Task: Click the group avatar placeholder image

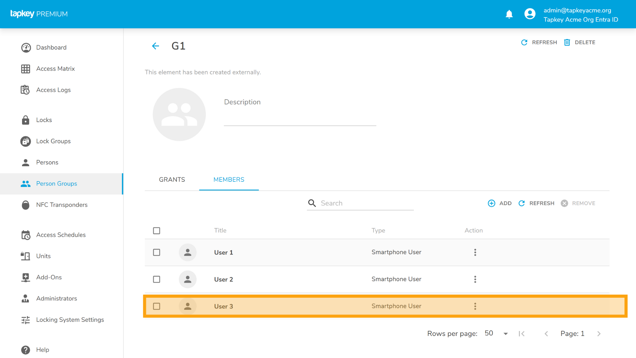Action: coord(179,114)
